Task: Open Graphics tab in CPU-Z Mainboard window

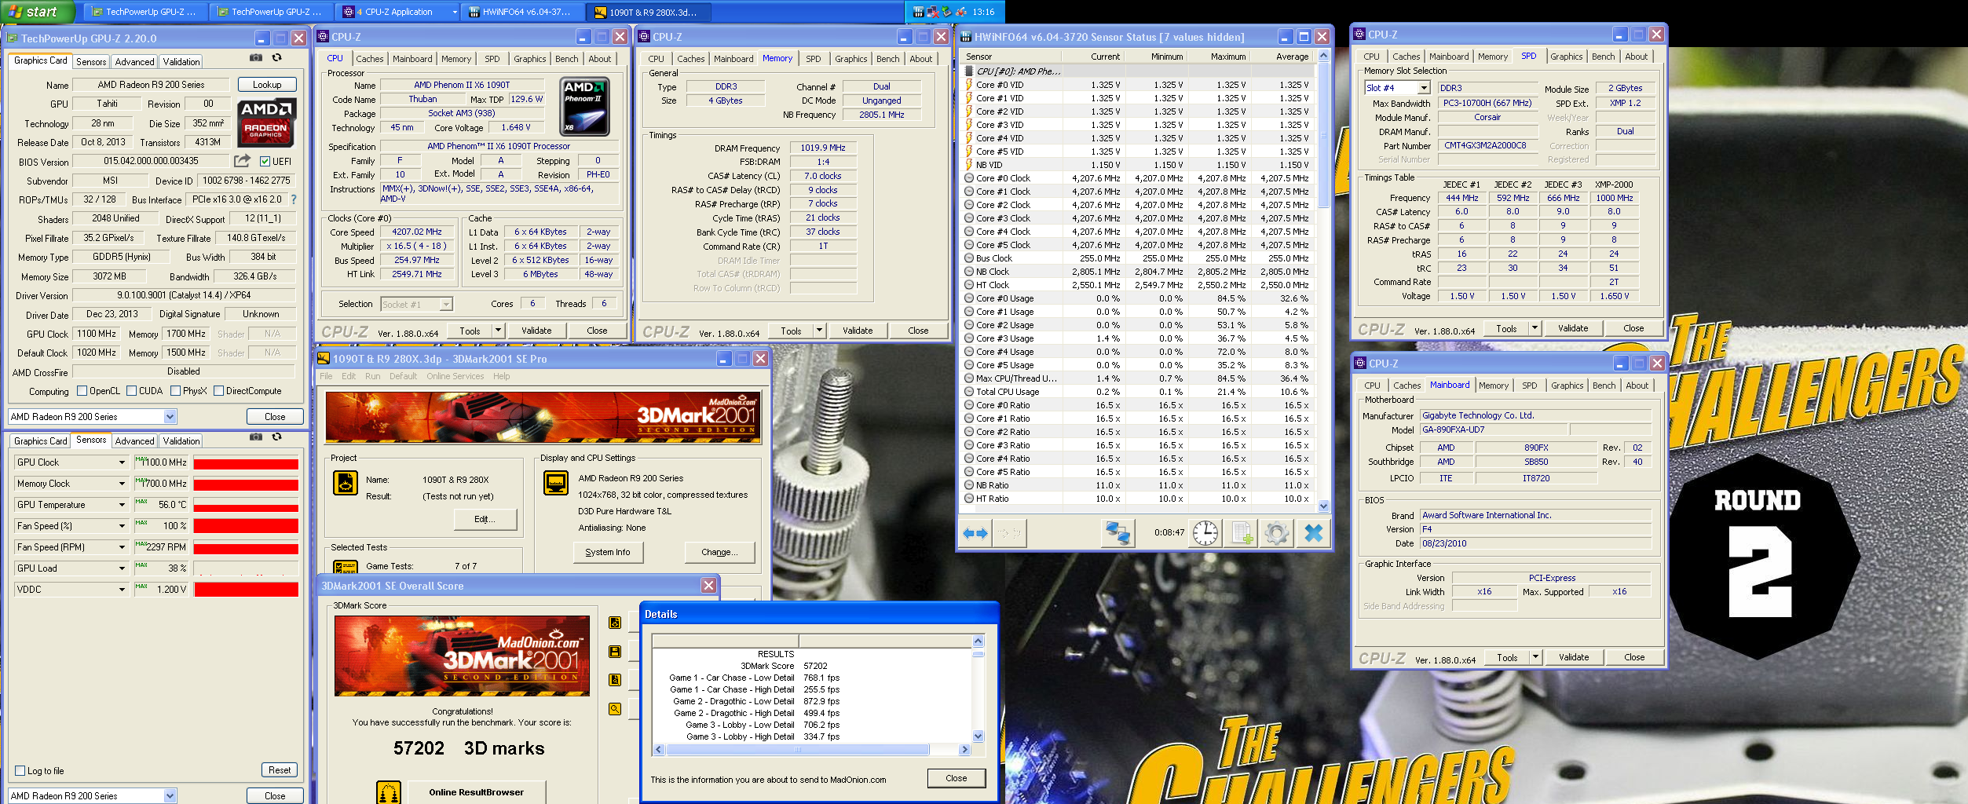Action: (1567, 386)
